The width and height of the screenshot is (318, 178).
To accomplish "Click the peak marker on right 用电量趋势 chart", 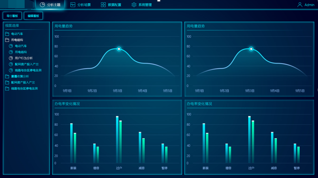I will point(251,49).
